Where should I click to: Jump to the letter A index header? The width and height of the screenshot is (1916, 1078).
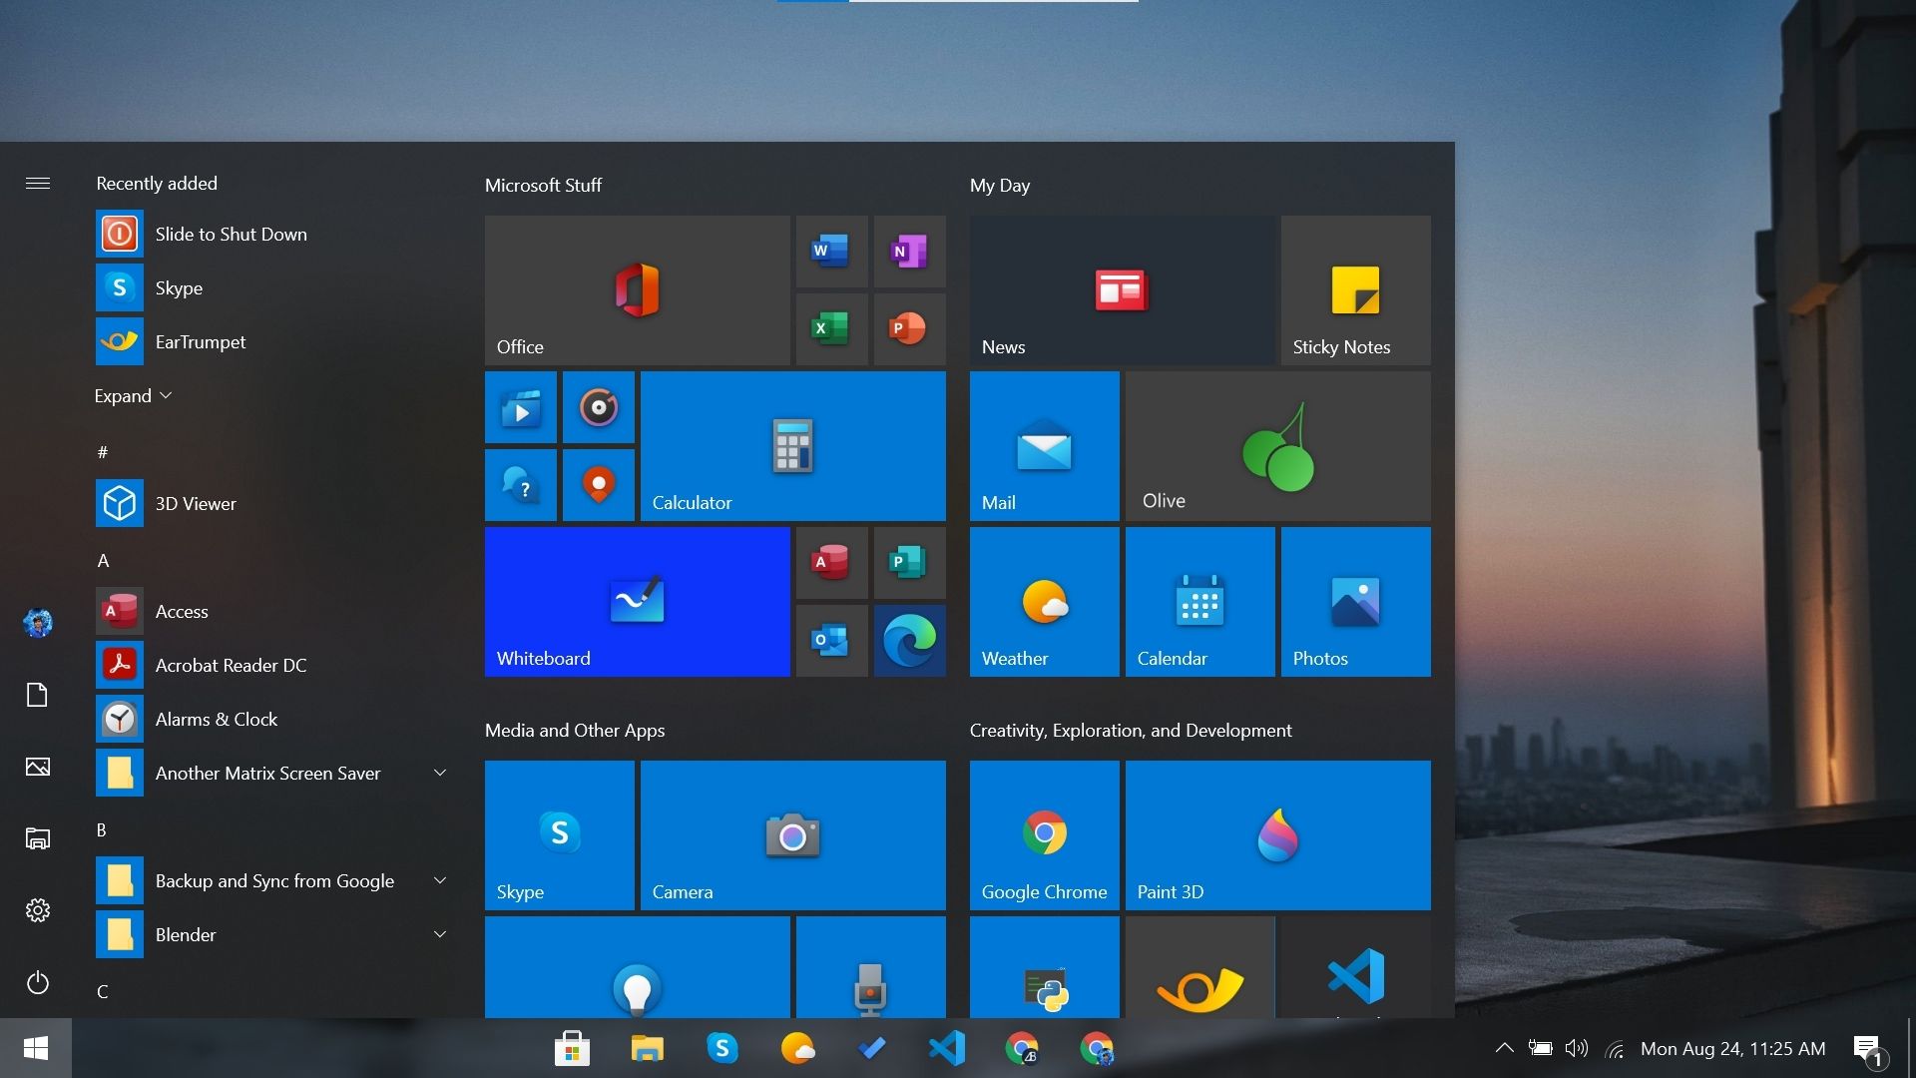tap(103, 561)
